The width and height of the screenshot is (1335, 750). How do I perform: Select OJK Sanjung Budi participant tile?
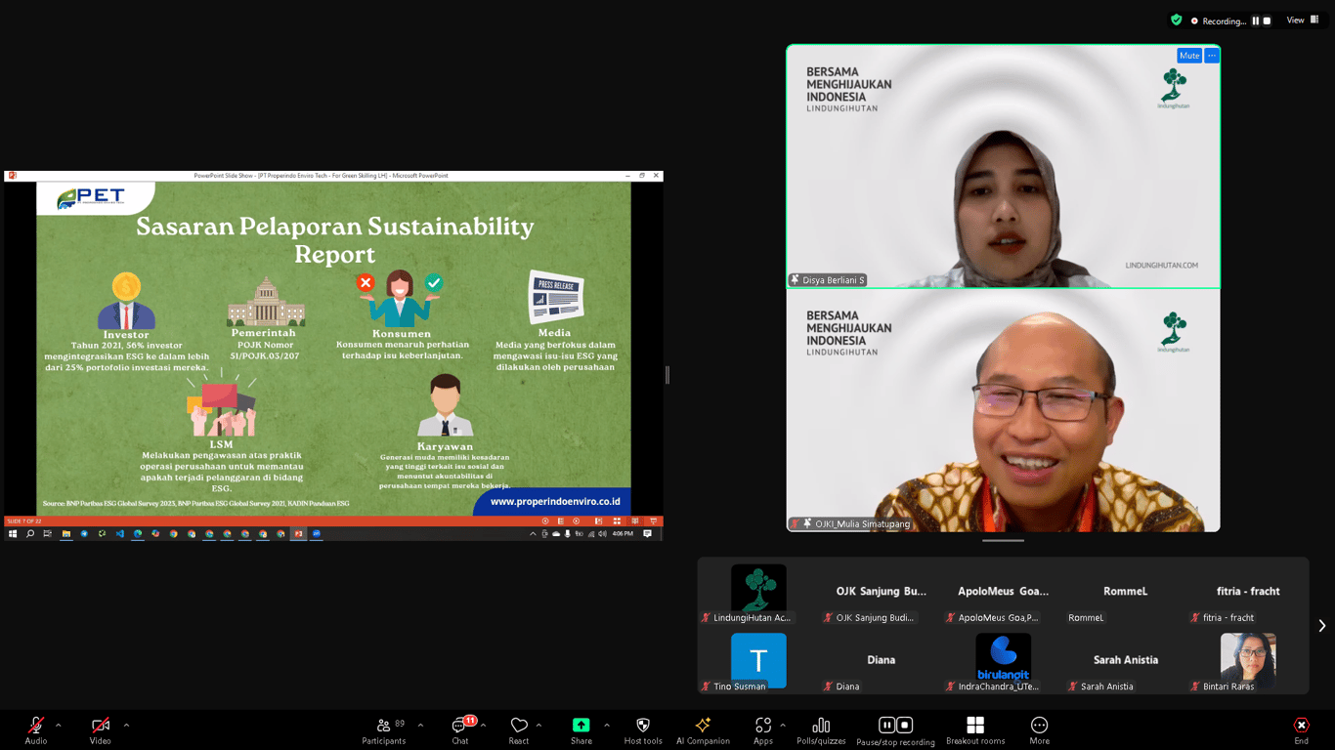pos(881,594)
